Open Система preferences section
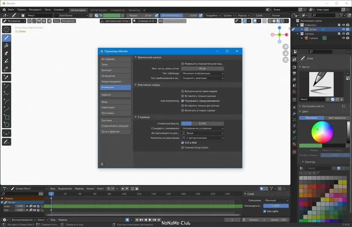Screen dimensions: 352x227 pyautogui.click(x=115, y=121)
